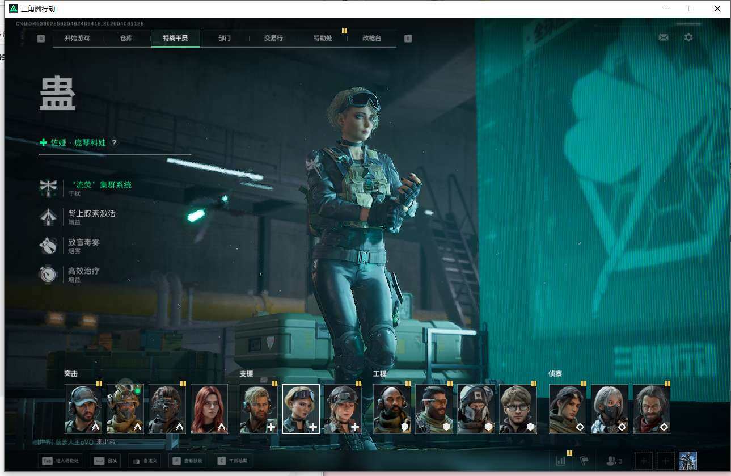Switch to the 部门 tab
The width and height of the screenshot is (731, 476).
[225, 39]
